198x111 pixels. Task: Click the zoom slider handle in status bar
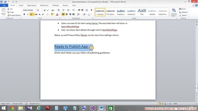188,104
